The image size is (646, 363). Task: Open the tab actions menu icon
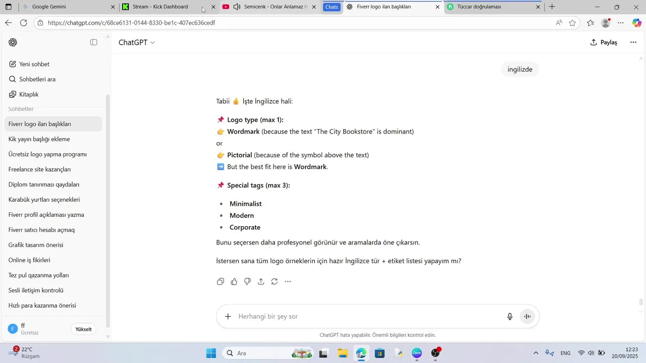[x=8, y=7]
